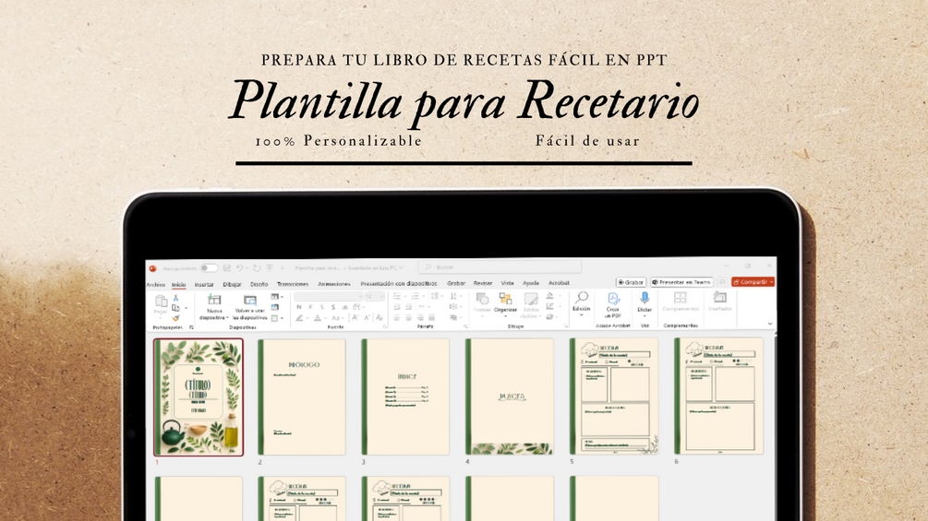Open the Archivo menu tab
Screen dimensions: 928x521
point(156,284)
